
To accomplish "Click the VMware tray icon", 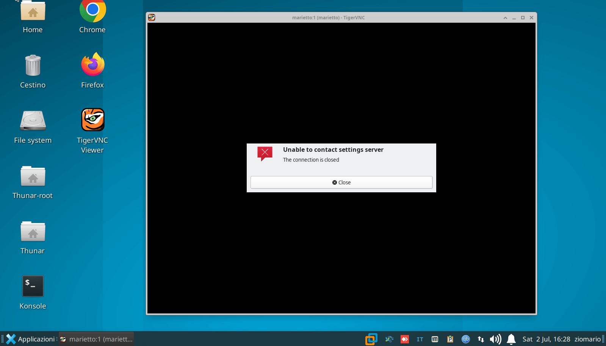I will click(371, 339).
